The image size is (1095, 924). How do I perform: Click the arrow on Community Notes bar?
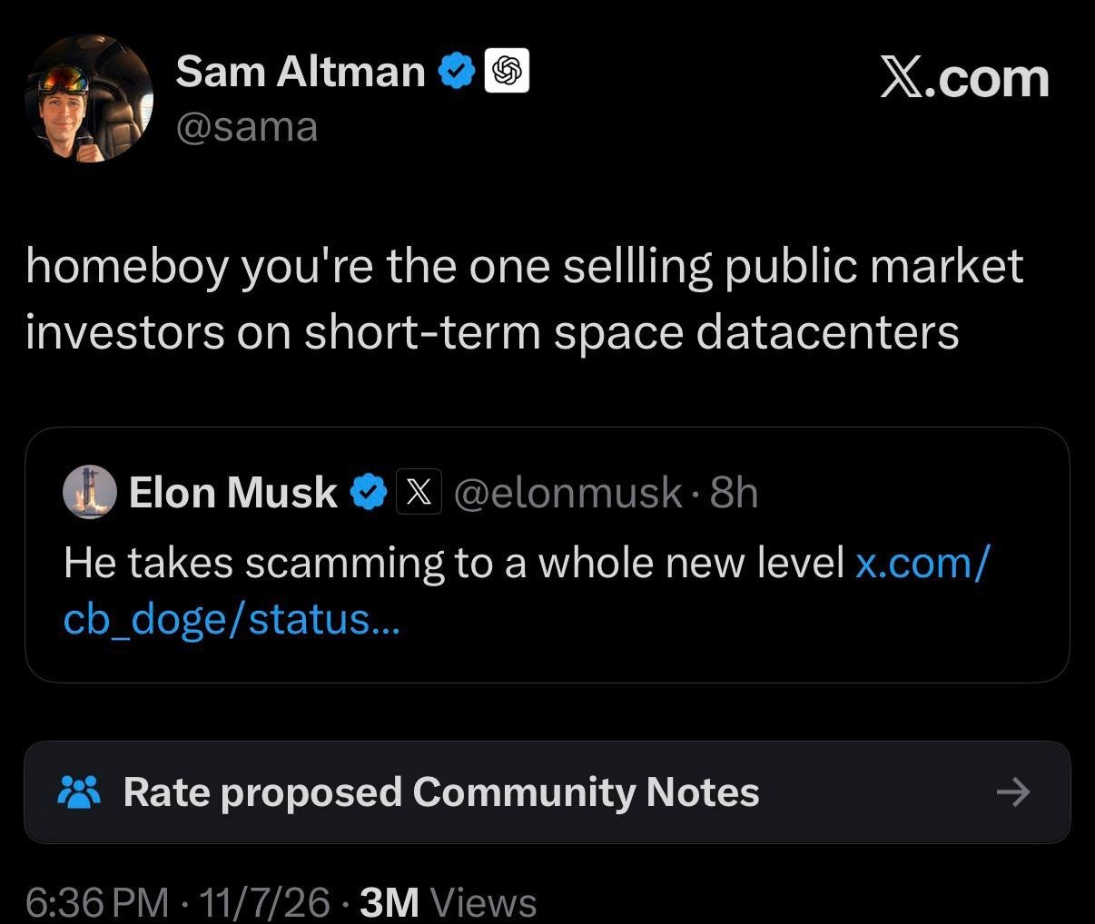1013,792
